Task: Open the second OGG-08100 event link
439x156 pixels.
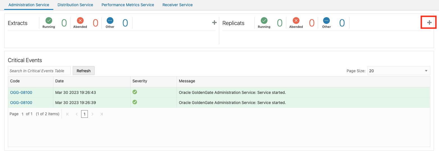Action: 21,103
